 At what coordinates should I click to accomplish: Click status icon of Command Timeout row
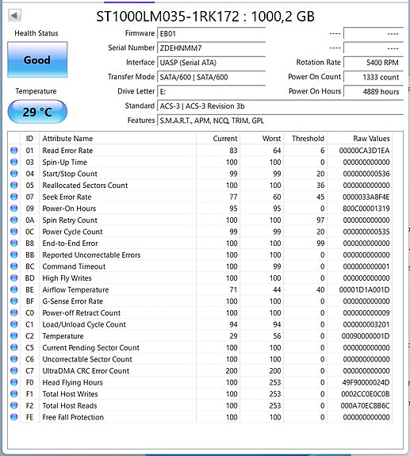(x=14, y=266)
